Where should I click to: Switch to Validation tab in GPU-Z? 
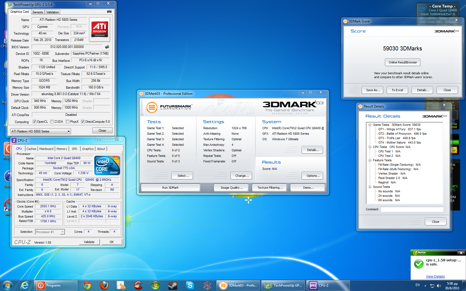[x=52, y=12]
